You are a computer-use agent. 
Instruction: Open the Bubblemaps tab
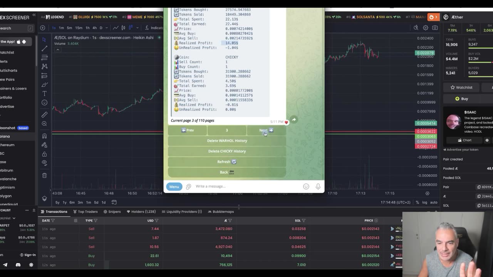[221, 212]
